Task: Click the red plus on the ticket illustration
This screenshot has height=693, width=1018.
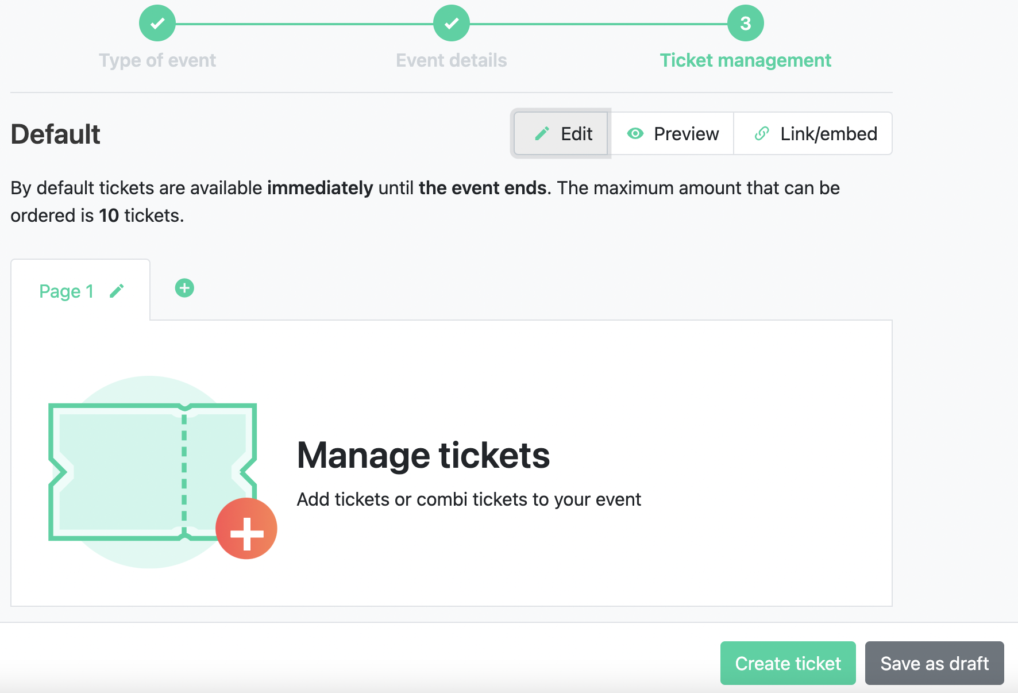Action: pos(246,529)
